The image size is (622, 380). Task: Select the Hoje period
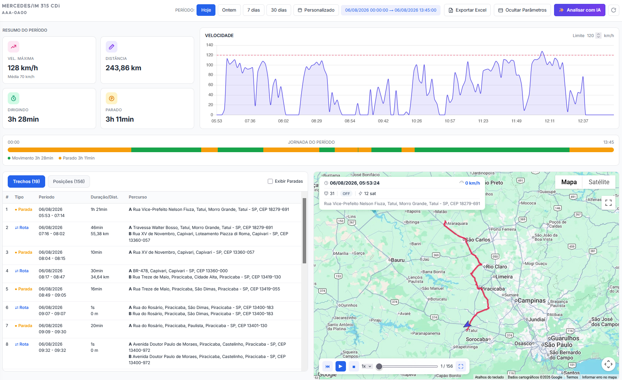point(206,10)
